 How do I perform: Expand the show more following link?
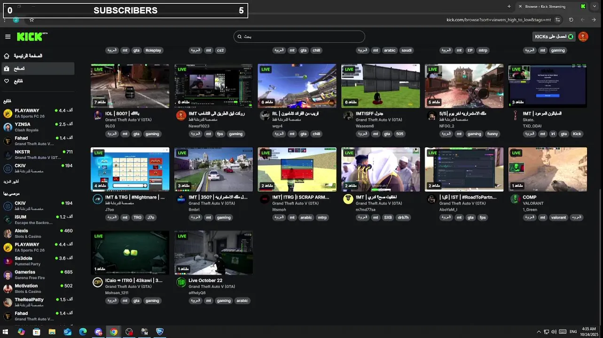(11, 181)
